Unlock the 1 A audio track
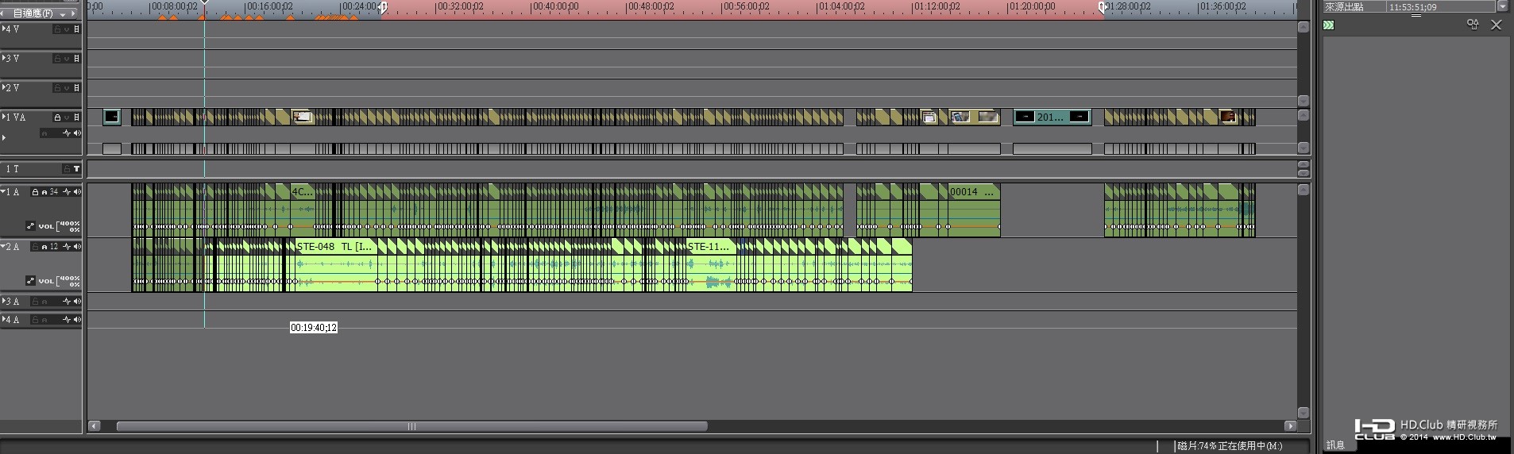Image resolution: width=1514 pixels, height=454 pixels. pyautogui.click(x=35, y=192)
